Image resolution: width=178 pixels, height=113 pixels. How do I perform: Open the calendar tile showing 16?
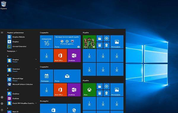(47, 42)
